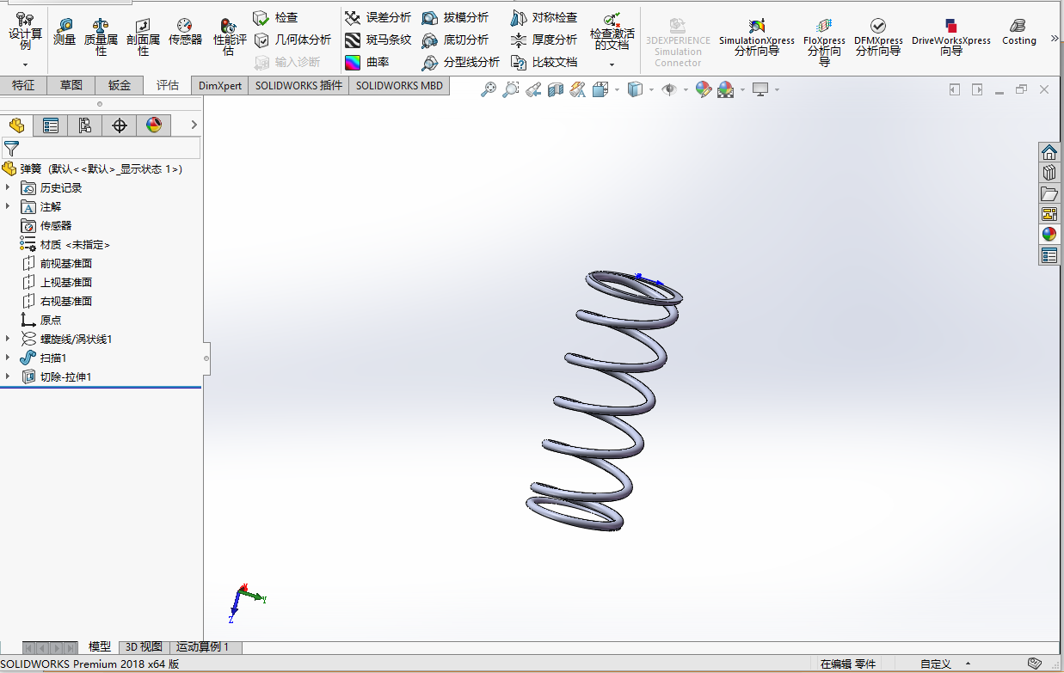Select the Measure (测量) tool
The image size is (1064, 673).
65,32
